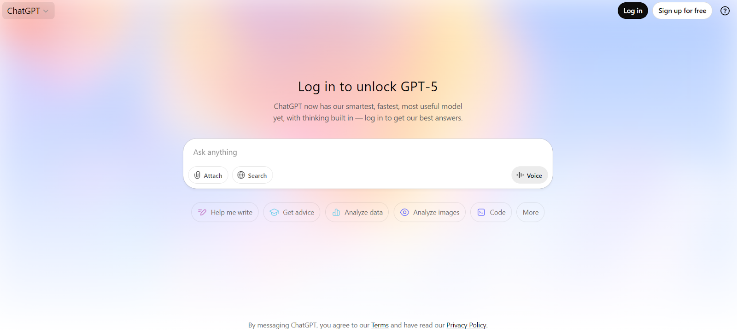Toggle the Search mode button
Viewport: 737px width, 331px height.
[252, 175]
